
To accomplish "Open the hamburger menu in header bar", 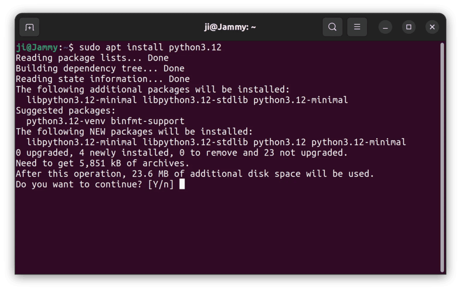I will point(357,27).
